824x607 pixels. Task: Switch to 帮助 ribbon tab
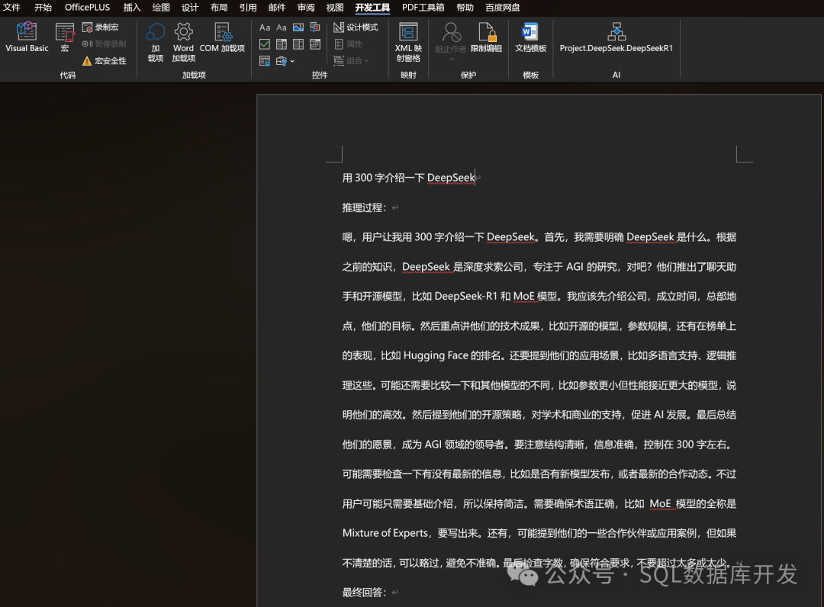tap(465, 8)
